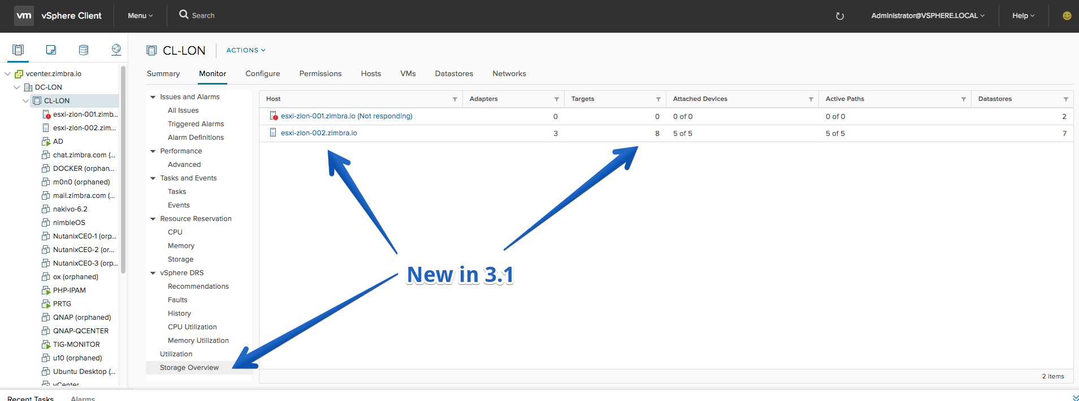Open the Storage view icon in the navigator
The image size is (1079, 401).
84,50
